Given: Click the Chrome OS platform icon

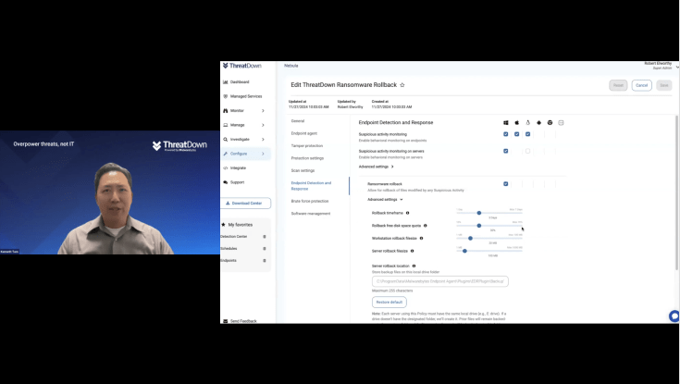Looking at the screenshot, I should 550,123.
